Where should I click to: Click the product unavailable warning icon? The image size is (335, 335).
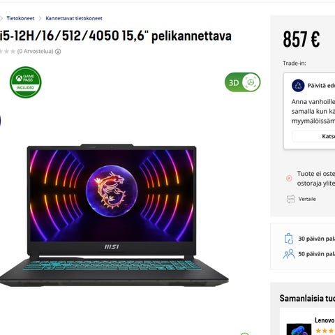289,179
